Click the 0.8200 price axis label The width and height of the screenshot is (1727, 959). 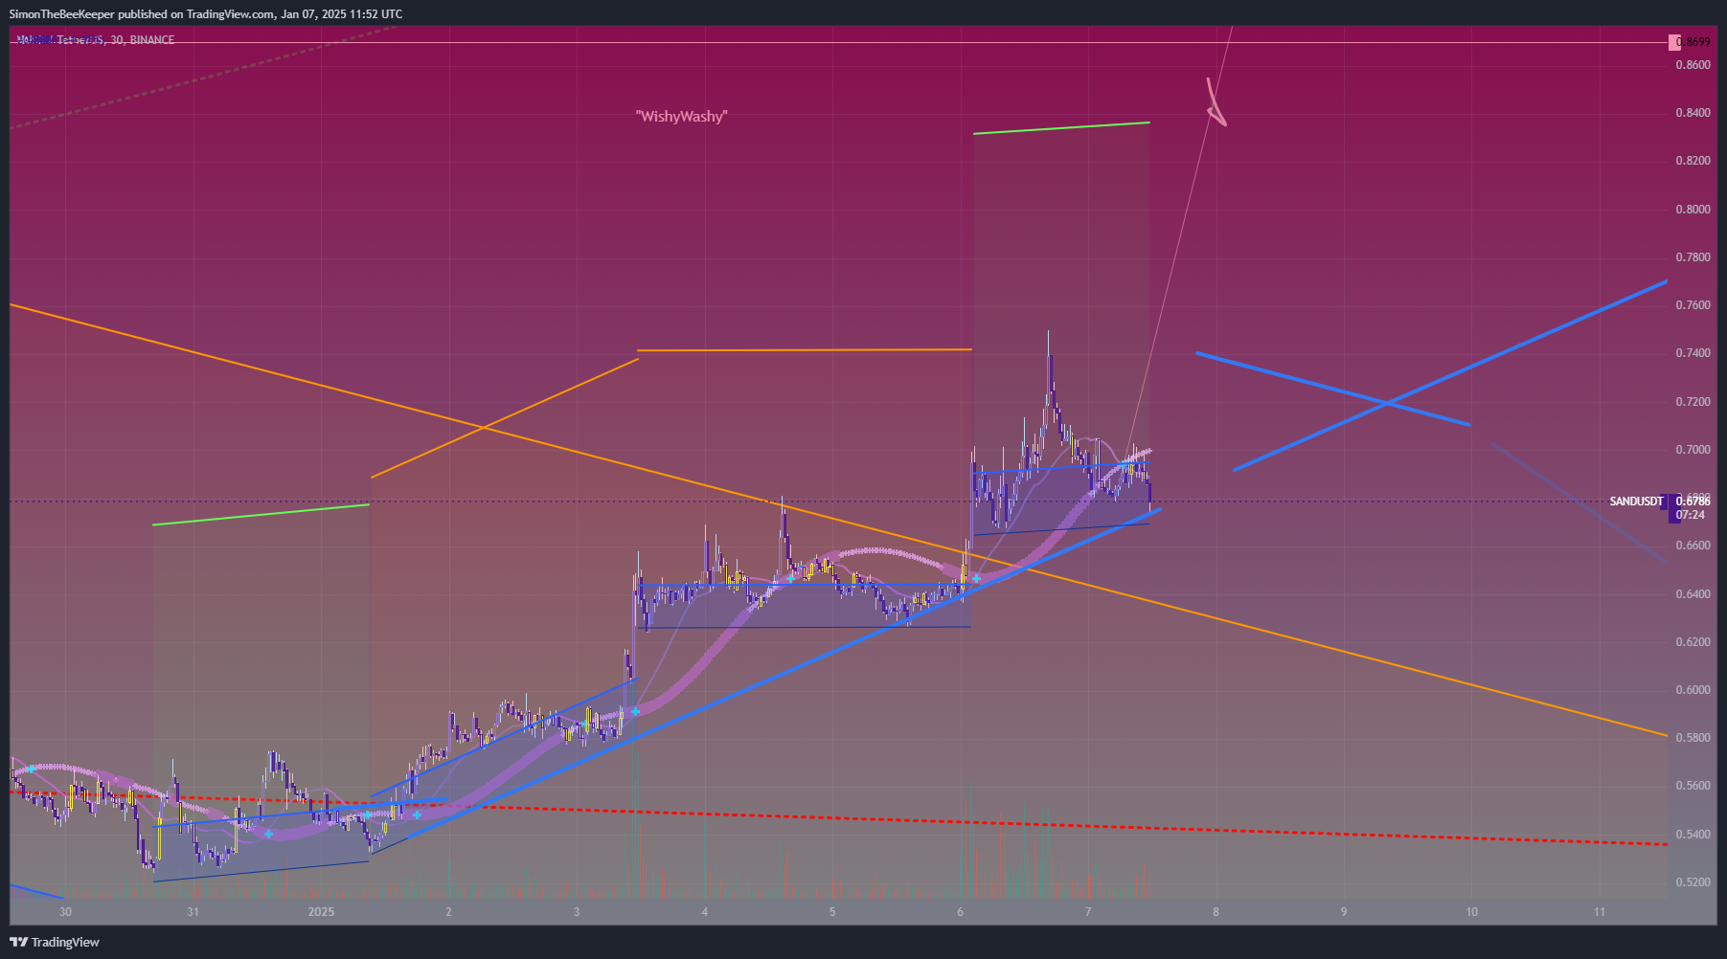click(1693, 161)
